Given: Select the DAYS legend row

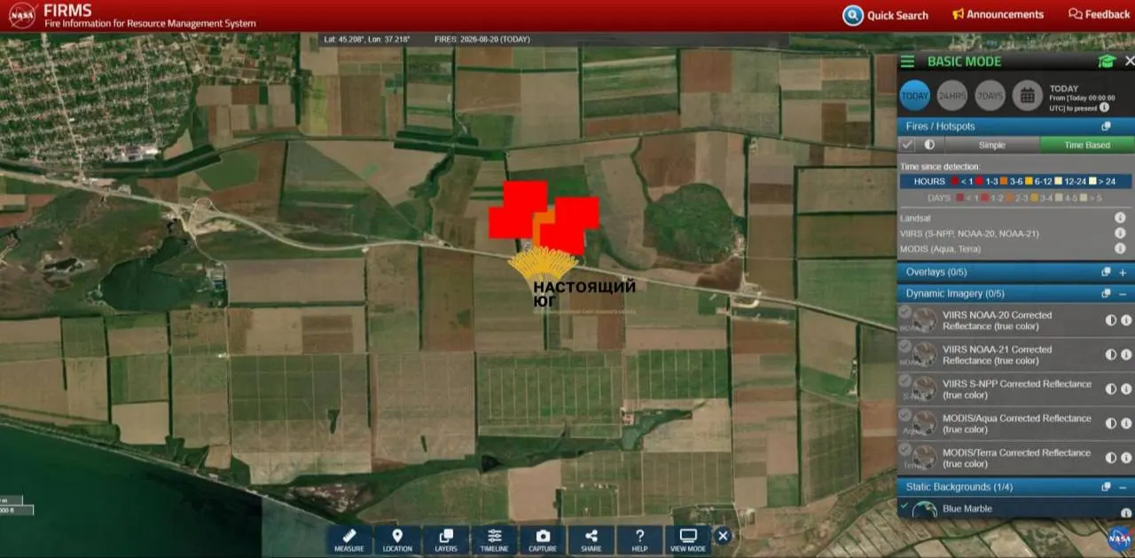Looking at the screenshot, I should pyautogui.click(x=1015, y=198).
